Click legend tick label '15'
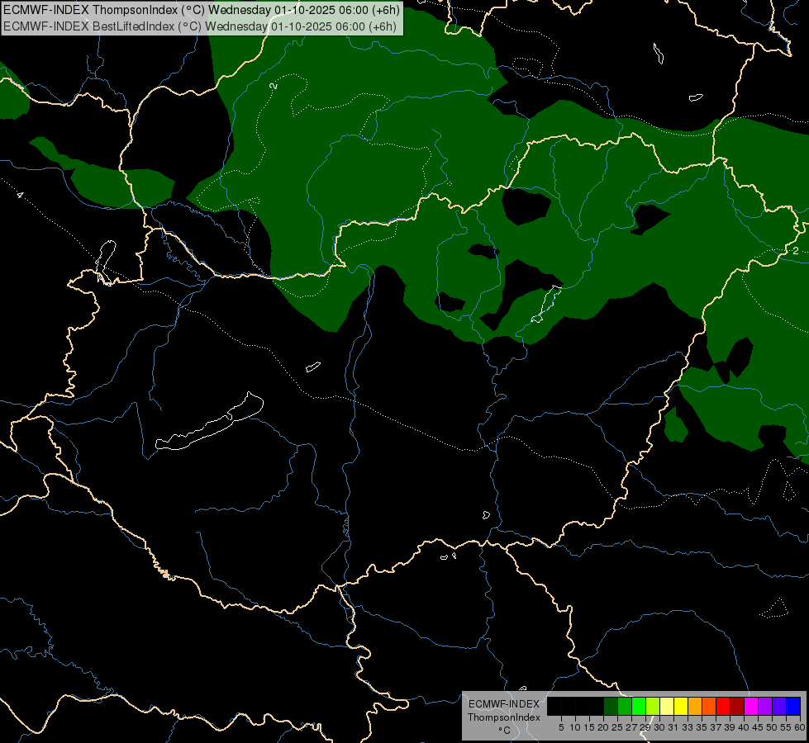809x743 pixels. click(589, 727)
